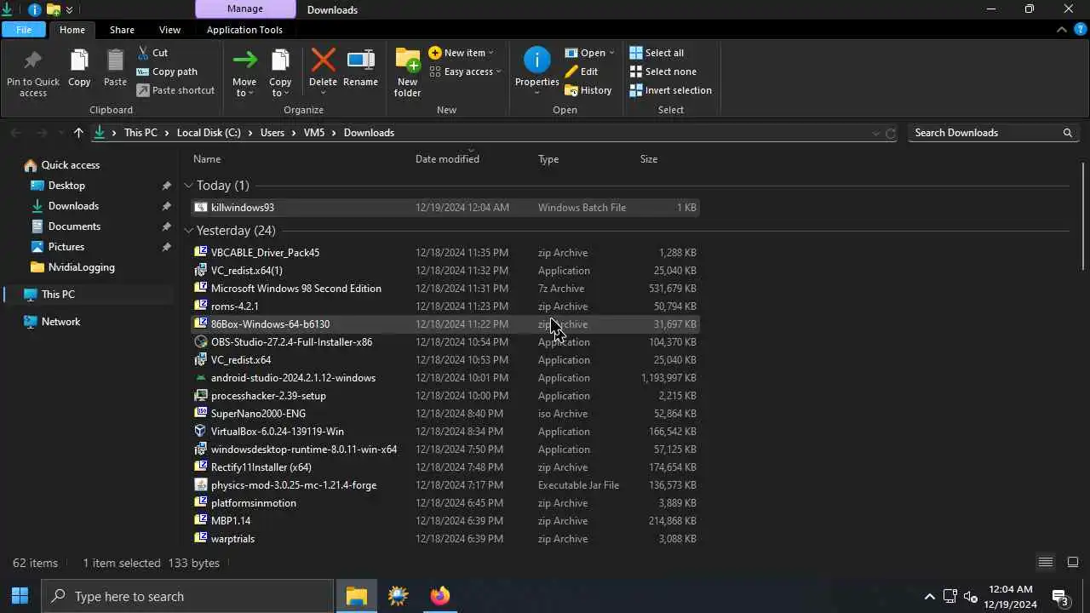Go up one folder level
The height and width of the screenshot is (613, 1090).
point(78,133)
